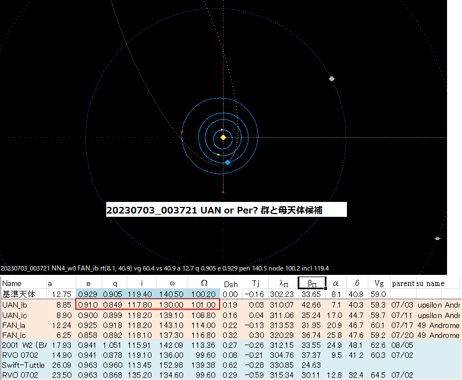Screen dimensions: 462x380
Task: Click the Dsh column header
Action: [x=230, y=283]
